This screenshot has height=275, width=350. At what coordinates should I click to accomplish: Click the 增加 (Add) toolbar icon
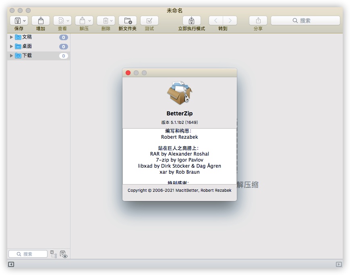(x=41, y=21)
